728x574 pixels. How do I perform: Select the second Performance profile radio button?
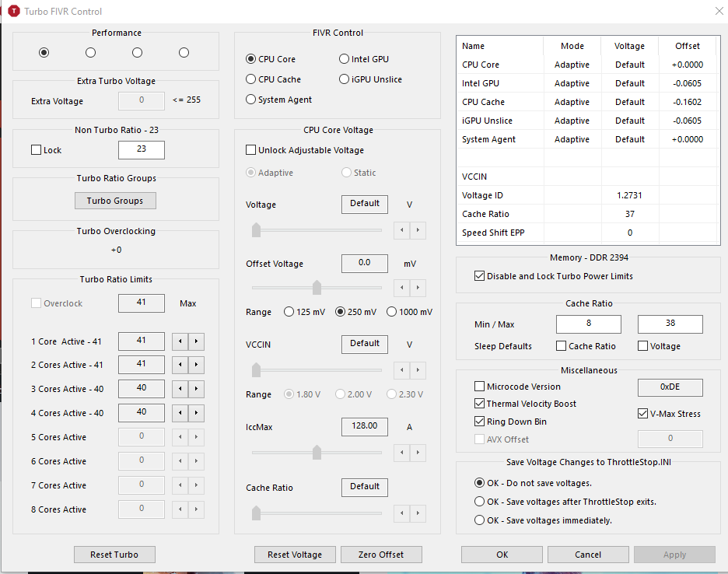tap(90, 52)
